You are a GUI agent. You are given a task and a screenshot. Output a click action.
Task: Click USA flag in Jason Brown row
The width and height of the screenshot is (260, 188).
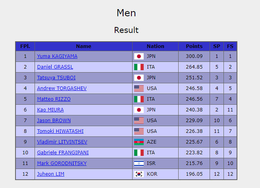(x=139, y=121)
